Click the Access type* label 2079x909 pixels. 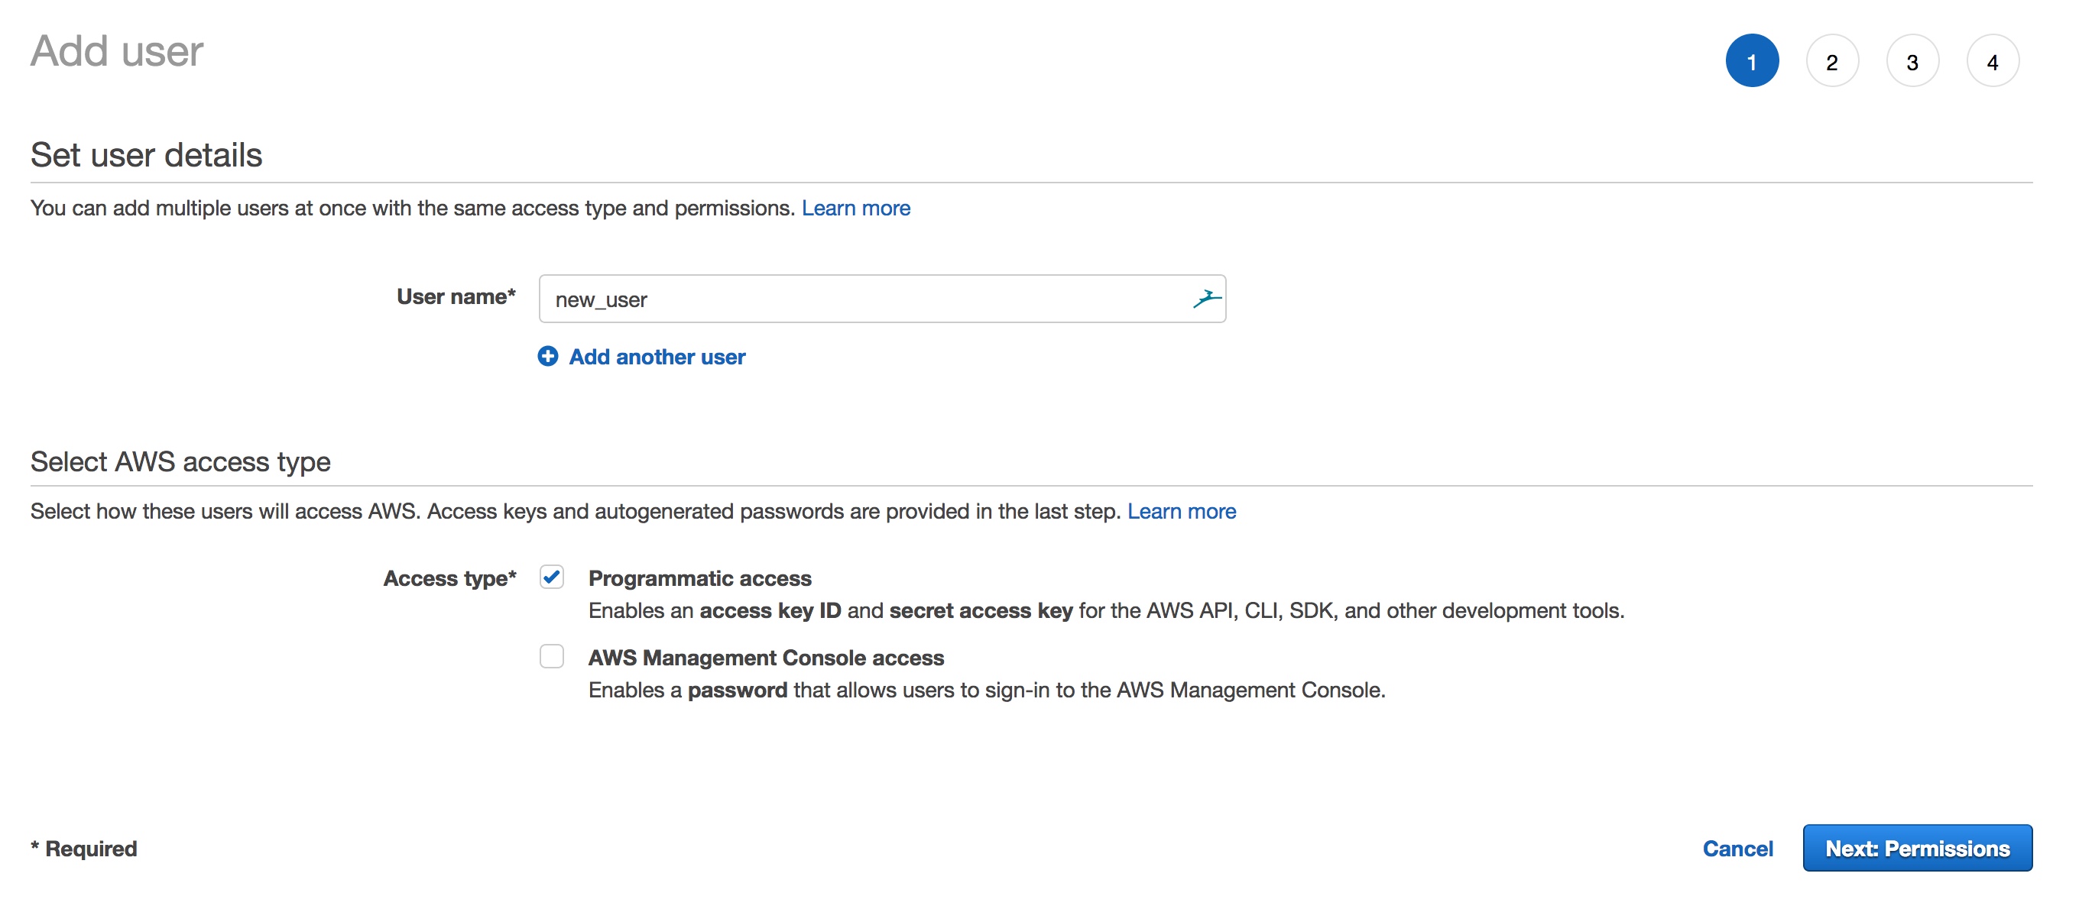[449, 579]
